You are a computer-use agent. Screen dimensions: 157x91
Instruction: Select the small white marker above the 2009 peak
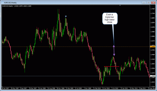(x=66, y=16)
